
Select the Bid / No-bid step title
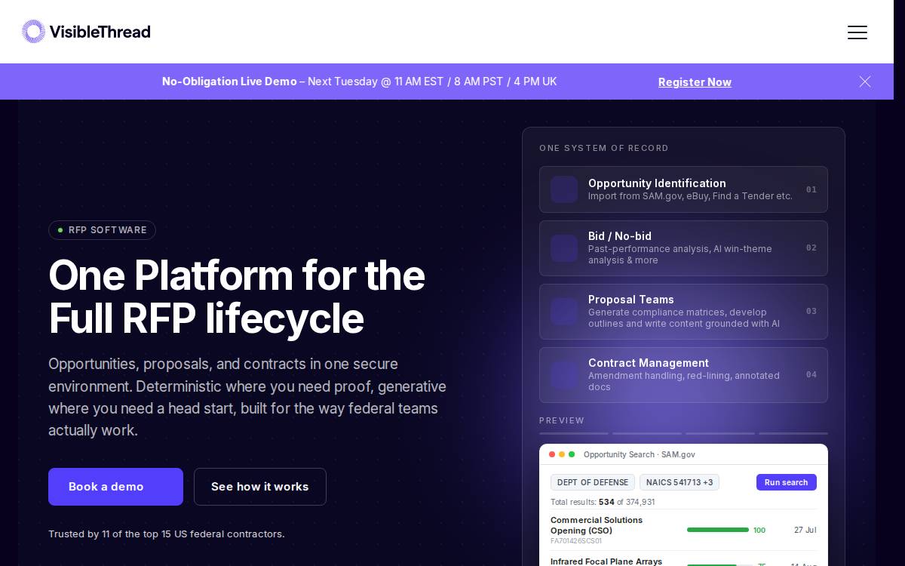pos(620,236)
